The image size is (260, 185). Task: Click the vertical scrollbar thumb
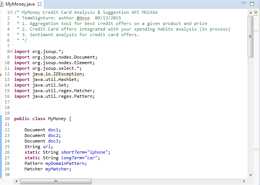(251, 37)
